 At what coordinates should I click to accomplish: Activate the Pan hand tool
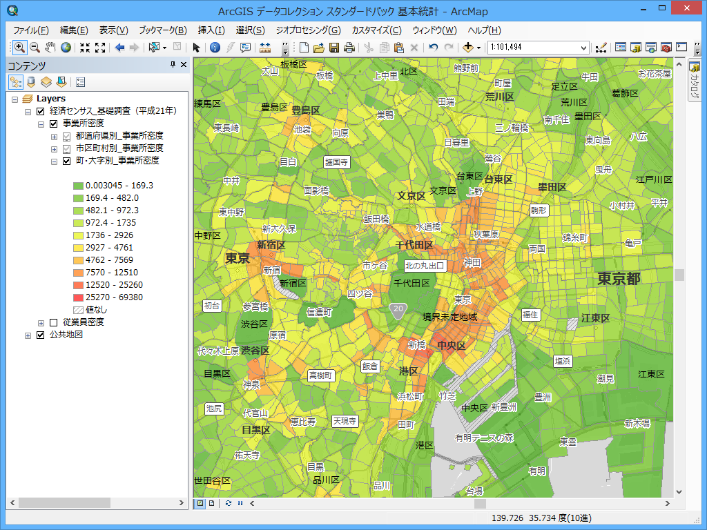point(50,48)
